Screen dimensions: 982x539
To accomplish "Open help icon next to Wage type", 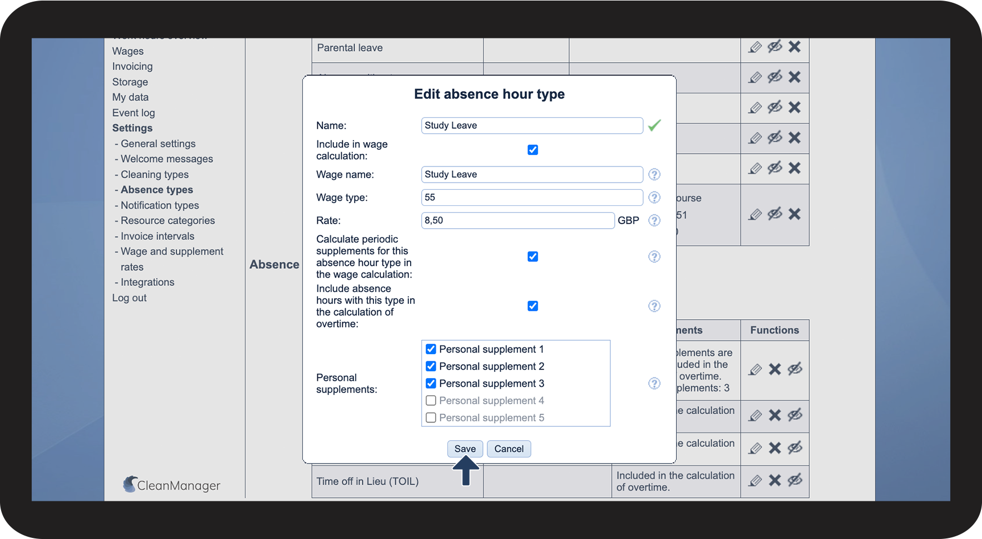I will pos(654,198).
